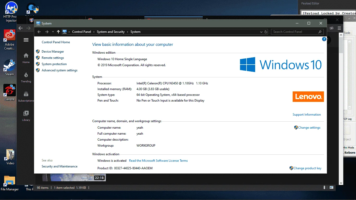Click '98 items' in status bar
356x200 pixels.
43,188
